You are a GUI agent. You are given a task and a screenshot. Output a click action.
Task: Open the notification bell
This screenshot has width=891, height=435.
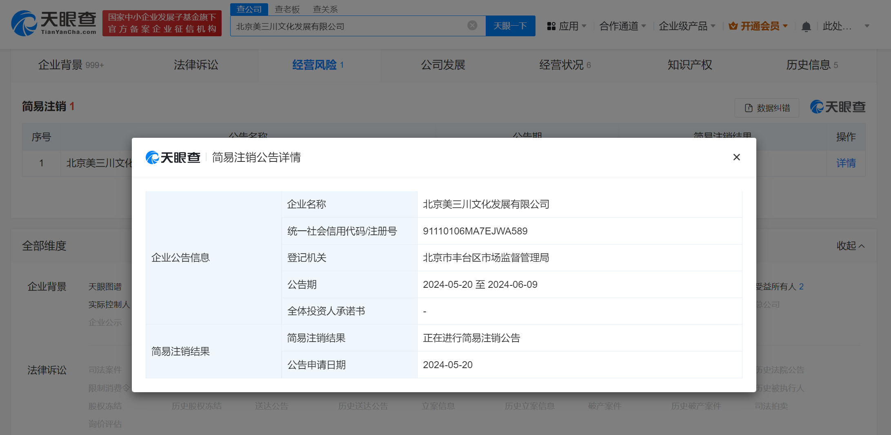click(x=806, y=26)
